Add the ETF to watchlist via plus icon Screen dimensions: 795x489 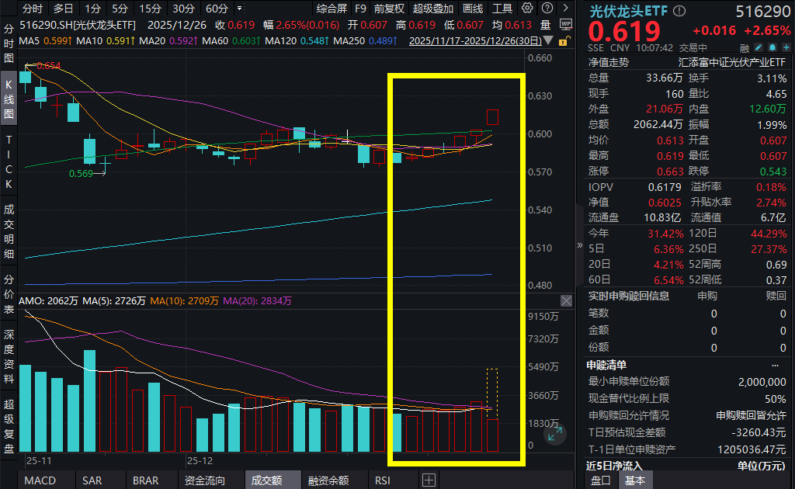click(x=786, y=47)
